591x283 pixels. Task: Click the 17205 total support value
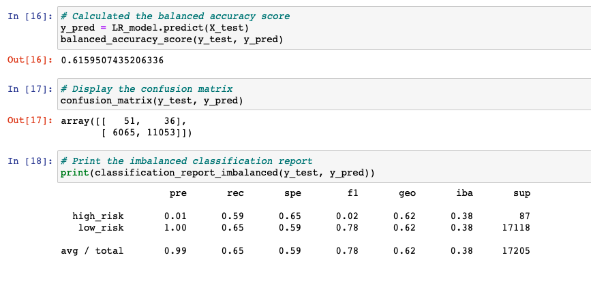[x=516, y=250]
